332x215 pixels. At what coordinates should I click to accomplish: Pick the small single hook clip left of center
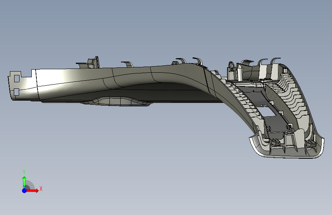[127, 64]
